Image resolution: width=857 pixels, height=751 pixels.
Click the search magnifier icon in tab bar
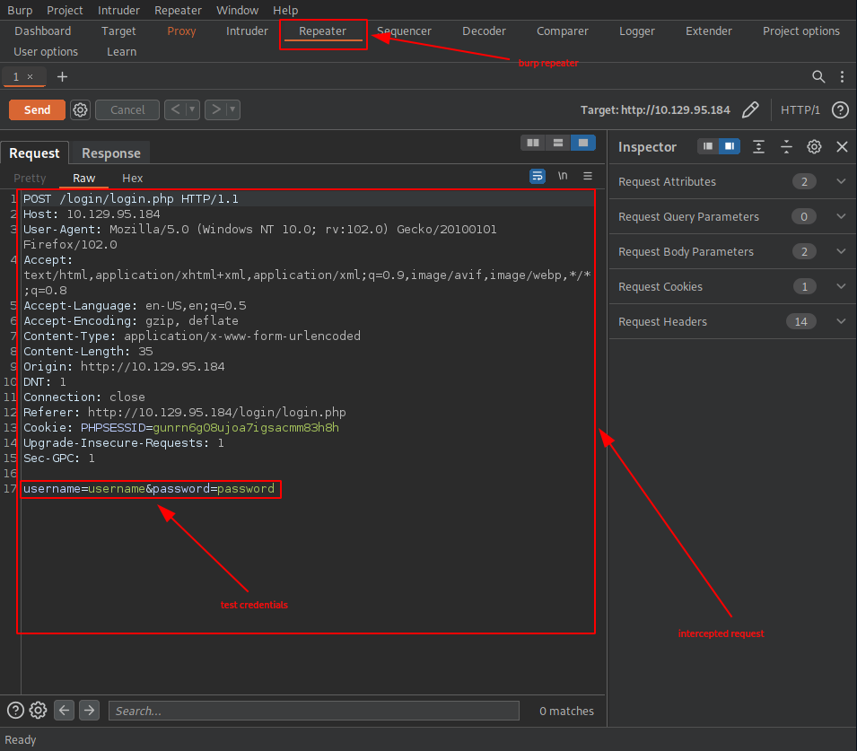pyautogui.click(x=818, y=76)
